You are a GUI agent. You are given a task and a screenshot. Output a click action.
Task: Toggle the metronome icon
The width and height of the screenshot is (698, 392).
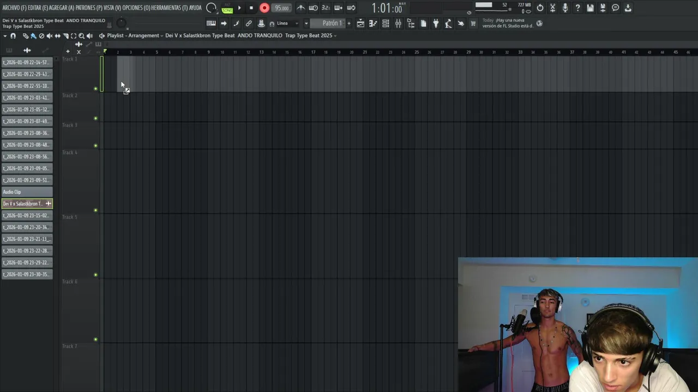coord(301,8)
